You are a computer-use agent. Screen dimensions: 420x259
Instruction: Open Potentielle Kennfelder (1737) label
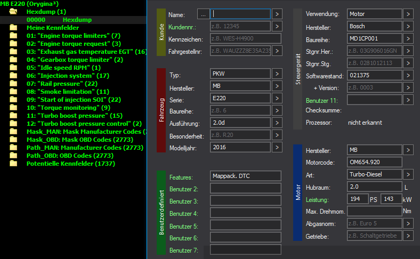[71, 164]
